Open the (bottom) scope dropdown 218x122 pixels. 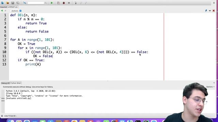[x=16, y=11]
